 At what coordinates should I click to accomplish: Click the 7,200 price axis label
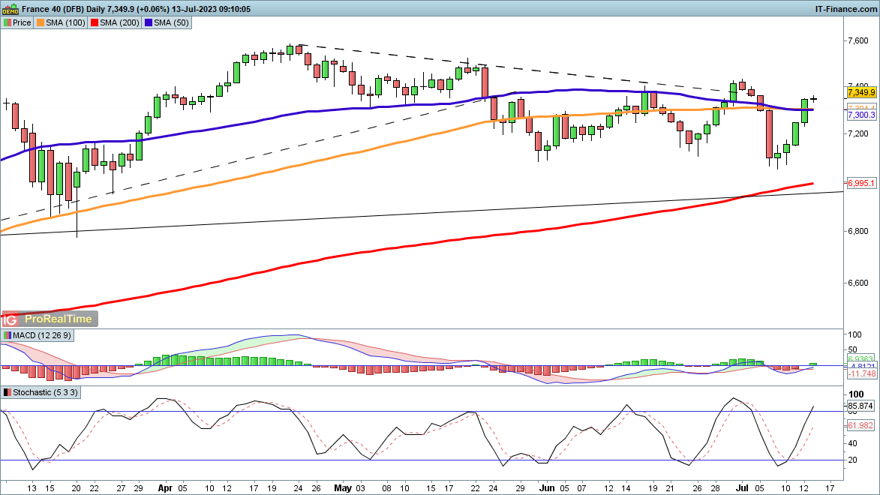click(x=858, y=133)
